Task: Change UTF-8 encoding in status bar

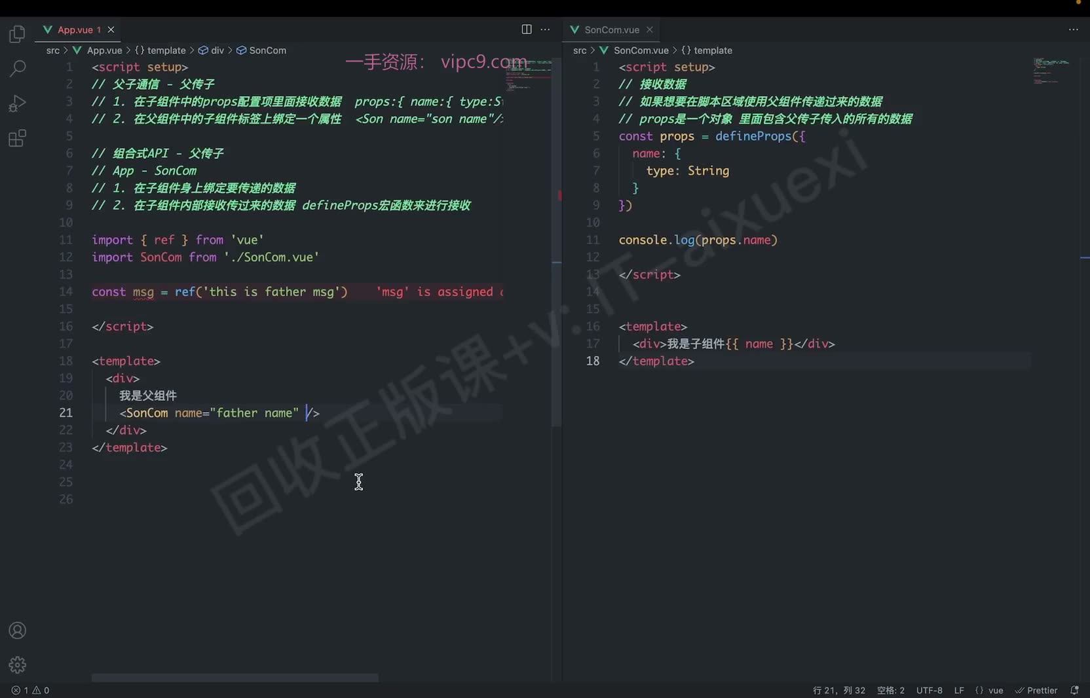Action: pyautogui.click(x=930, y=690)
